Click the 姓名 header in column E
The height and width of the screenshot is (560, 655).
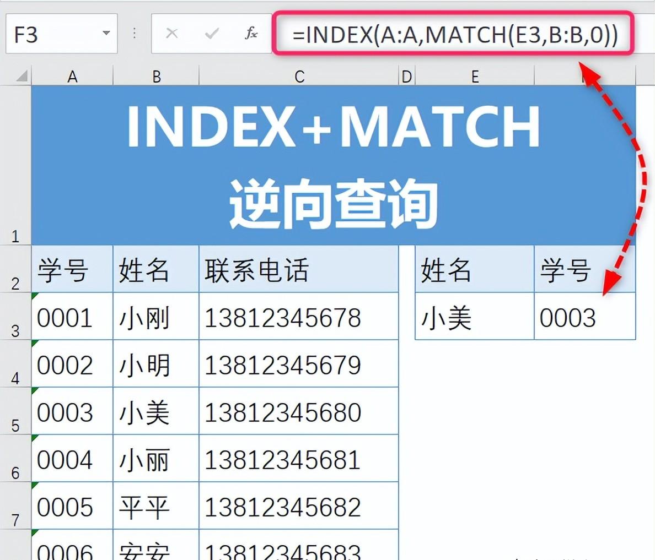point(475,269)
